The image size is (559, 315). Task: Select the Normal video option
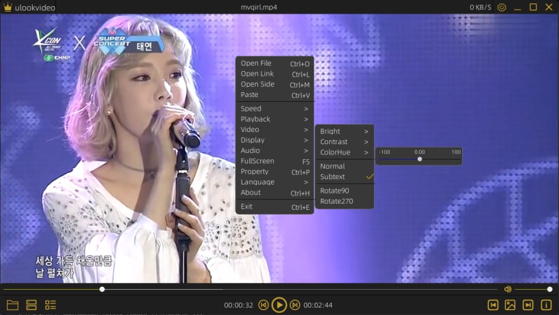[x=345, y=166]
